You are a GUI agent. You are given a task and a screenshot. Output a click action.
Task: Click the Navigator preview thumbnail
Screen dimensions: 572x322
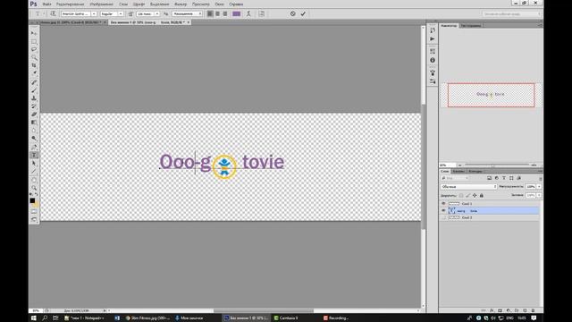(x=491, y=95)
